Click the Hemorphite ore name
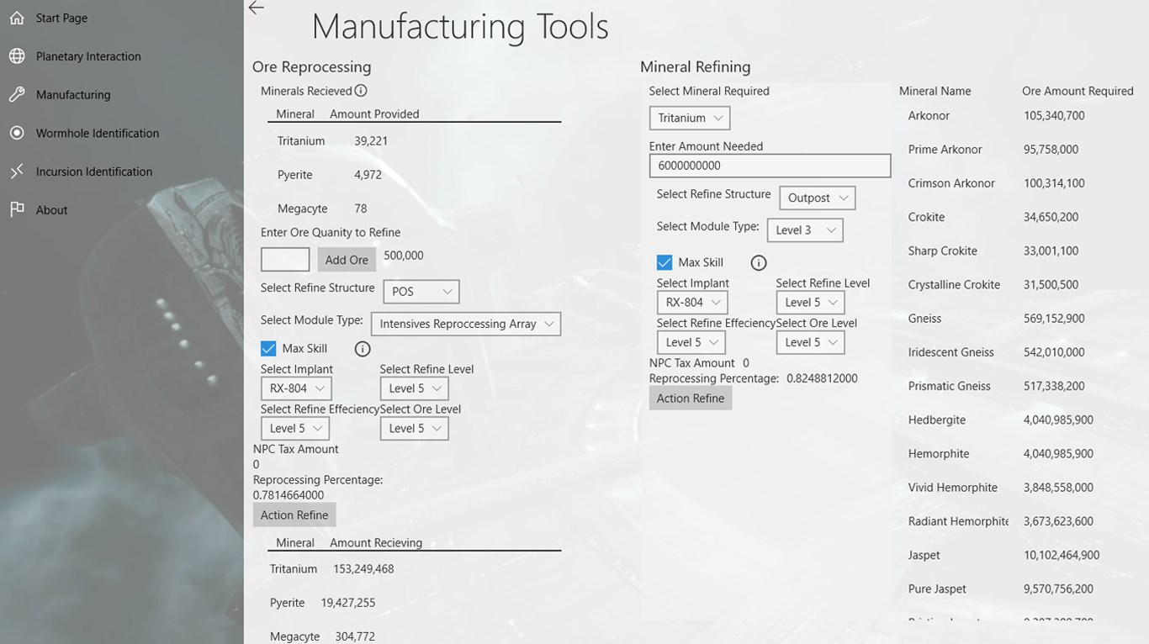Image resolution: width=1149 pixels, height=644 pixels. pyautogui.click(x=939, y=453)
